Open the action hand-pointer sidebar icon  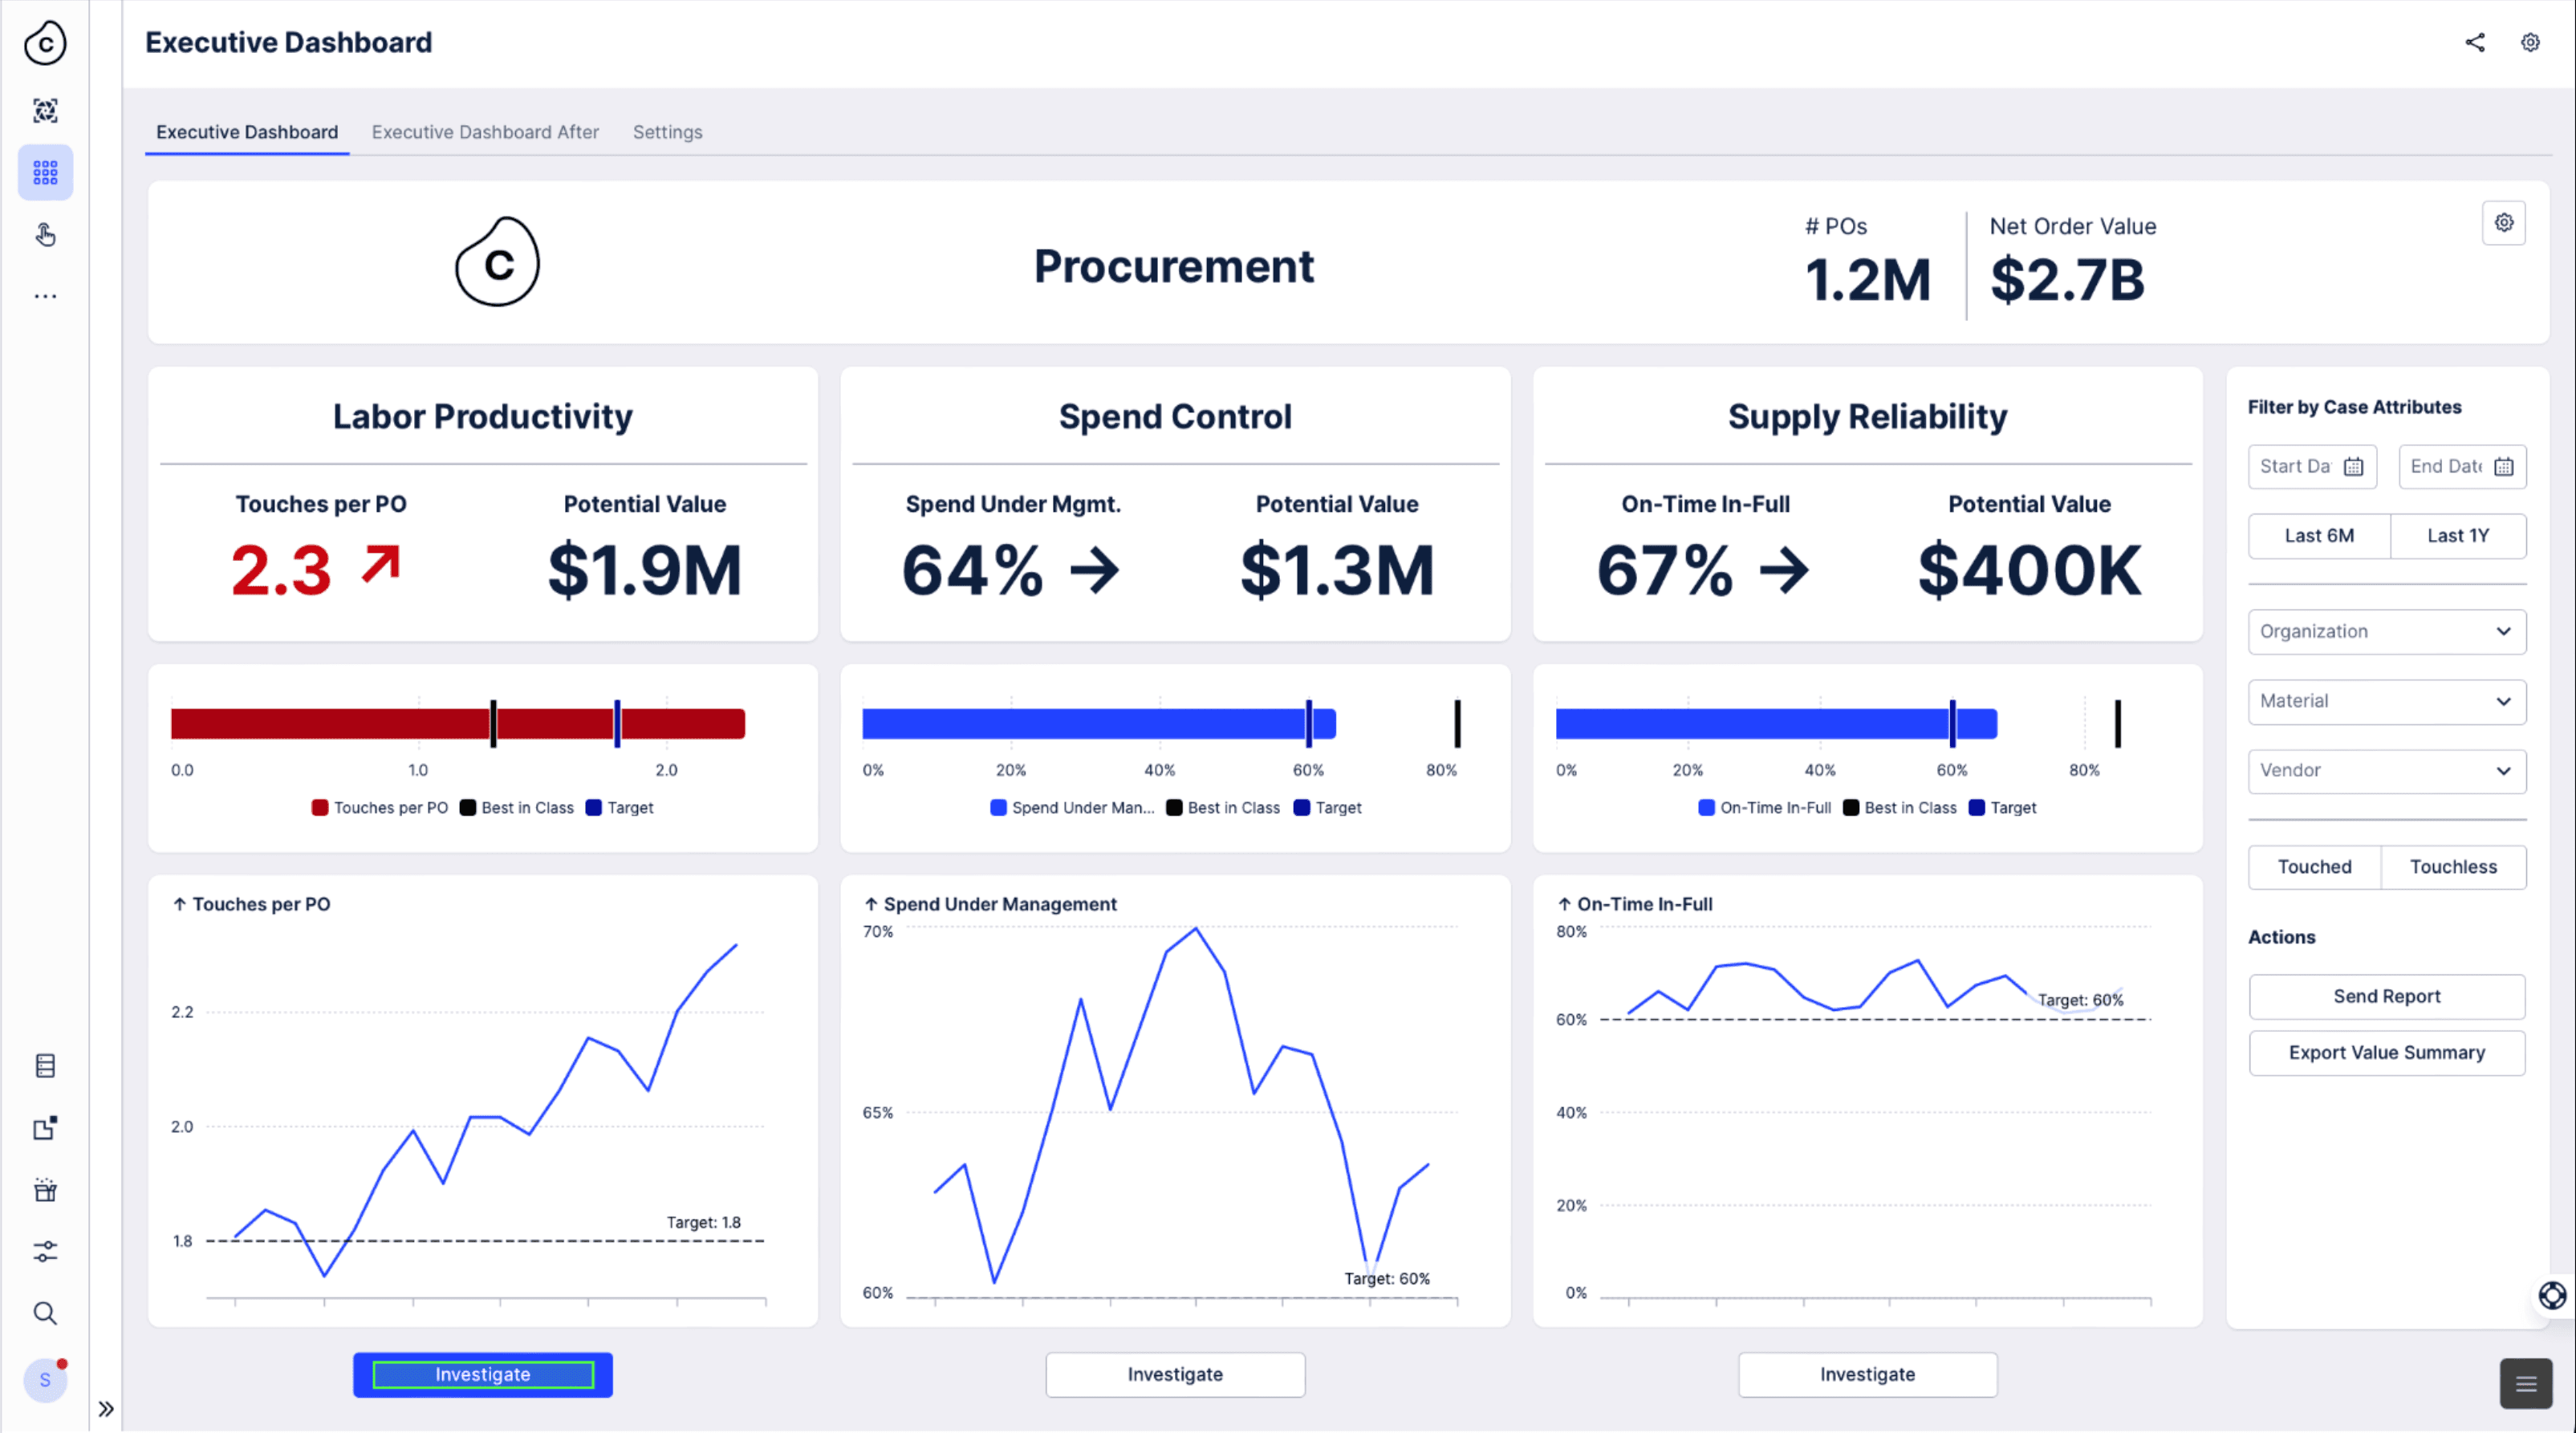point(45,235)
